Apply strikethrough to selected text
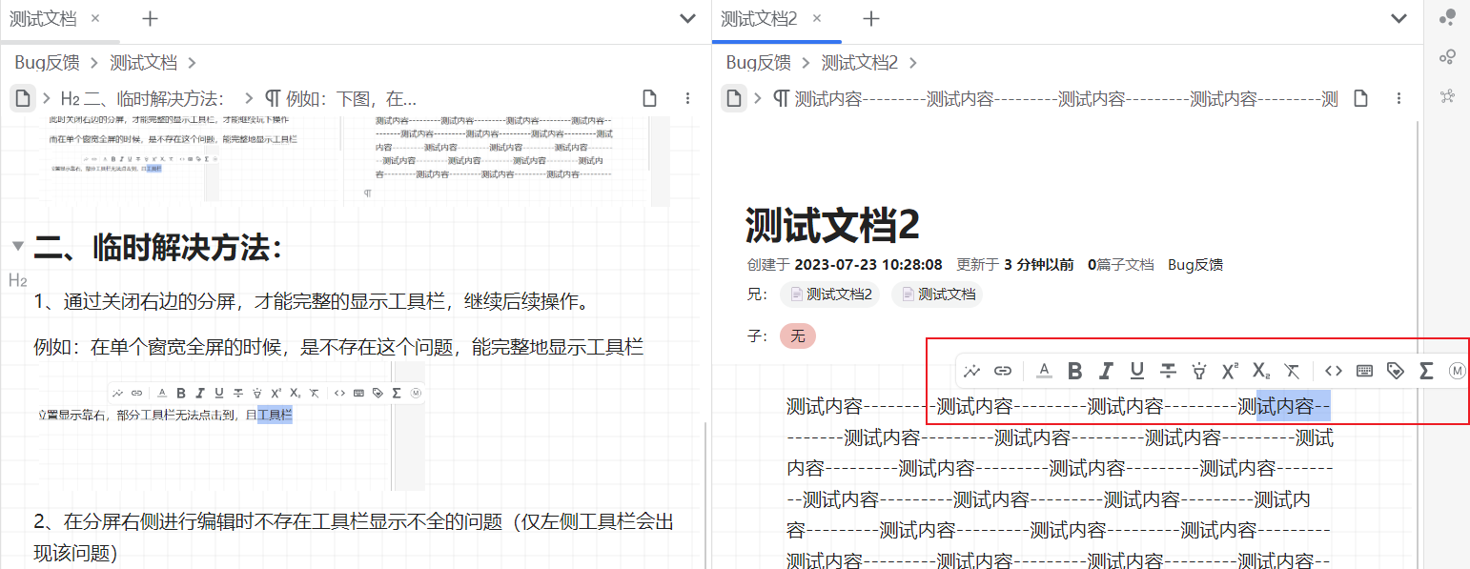 pos(1168,371)
